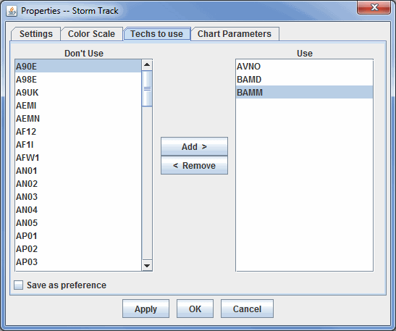Select AN05 in the Don't Use list
Viewport: 396px width, 331px height.
pyautogui.click(x=78, y=223)
